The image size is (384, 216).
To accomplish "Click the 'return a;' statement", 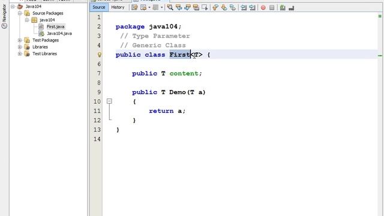I will [167, 111].
